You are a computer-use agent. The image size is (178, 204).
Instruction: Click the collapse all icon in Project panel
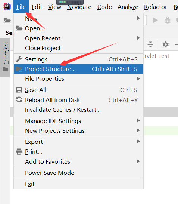point(150,44)
